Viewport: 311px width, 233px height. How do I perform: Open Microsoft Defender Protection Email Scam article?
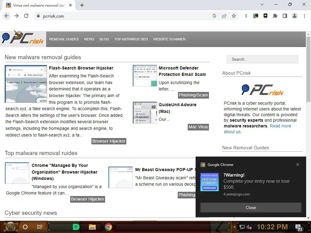pyautogui.click(x=182, y=71)
